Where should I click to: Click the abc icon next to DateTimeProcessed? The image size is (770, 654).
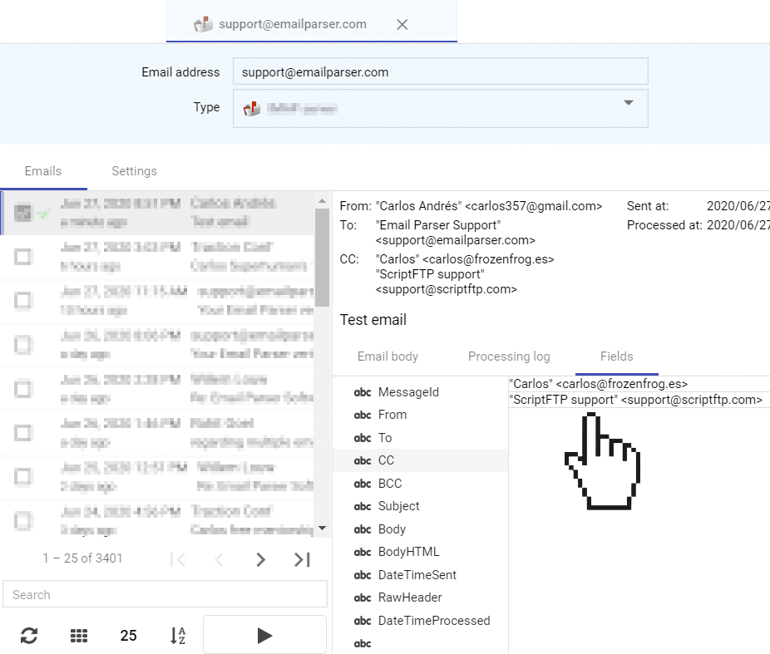(x=363, y=621)
